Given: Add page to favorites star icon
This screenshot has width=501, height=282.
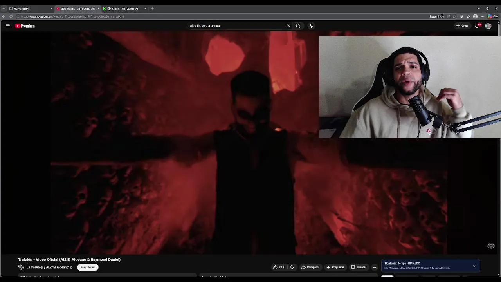Looking at the screenshot, I should point(454,16).
